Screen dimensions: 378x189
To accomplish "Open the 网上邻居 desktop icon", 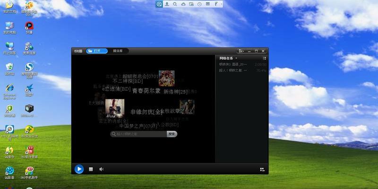I will 9,48.
